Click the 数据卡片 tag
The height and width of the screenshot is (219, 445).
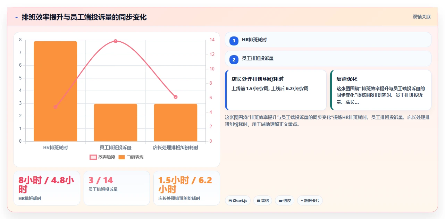tap(310, 201)
